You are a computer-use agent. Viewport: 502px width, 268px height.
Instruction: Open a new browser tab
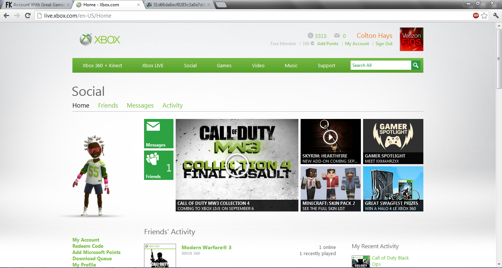[221, 5]
